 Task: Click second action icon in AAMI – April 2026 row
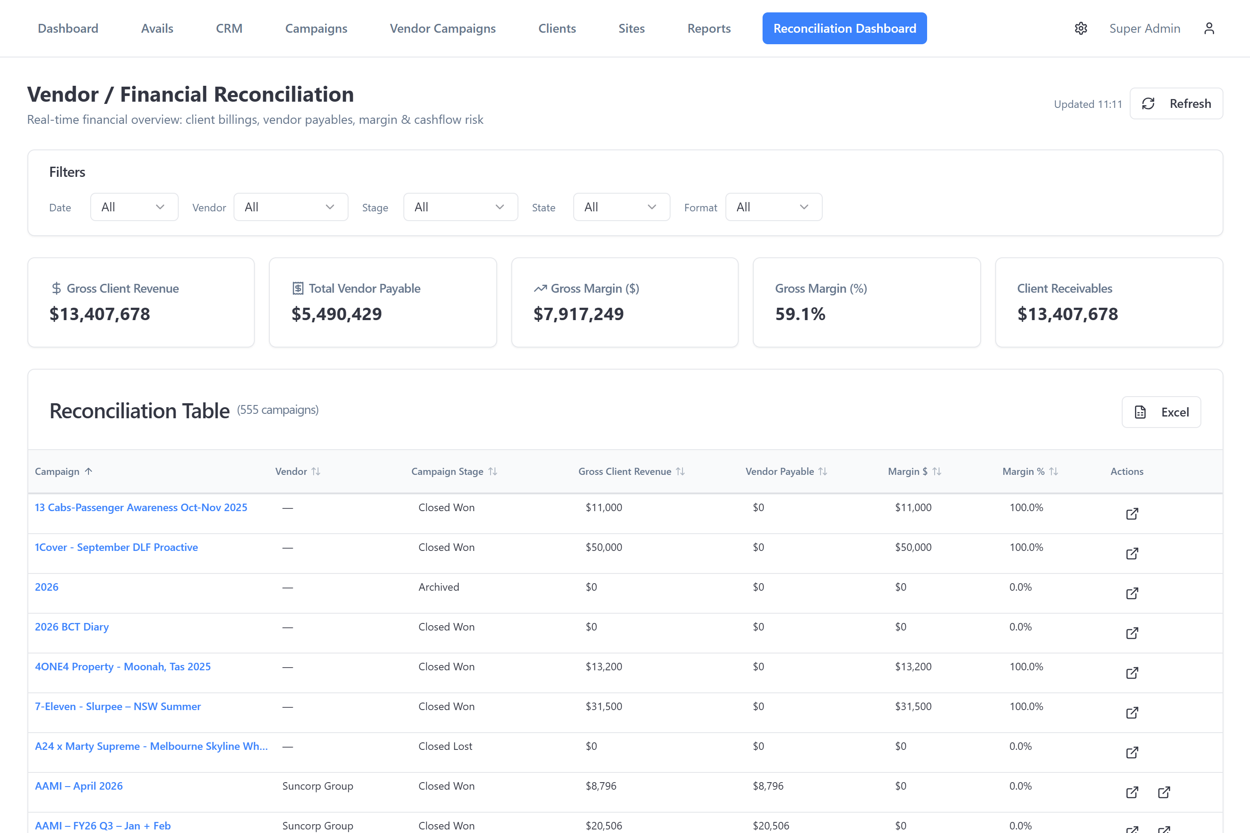point(1164,792)
